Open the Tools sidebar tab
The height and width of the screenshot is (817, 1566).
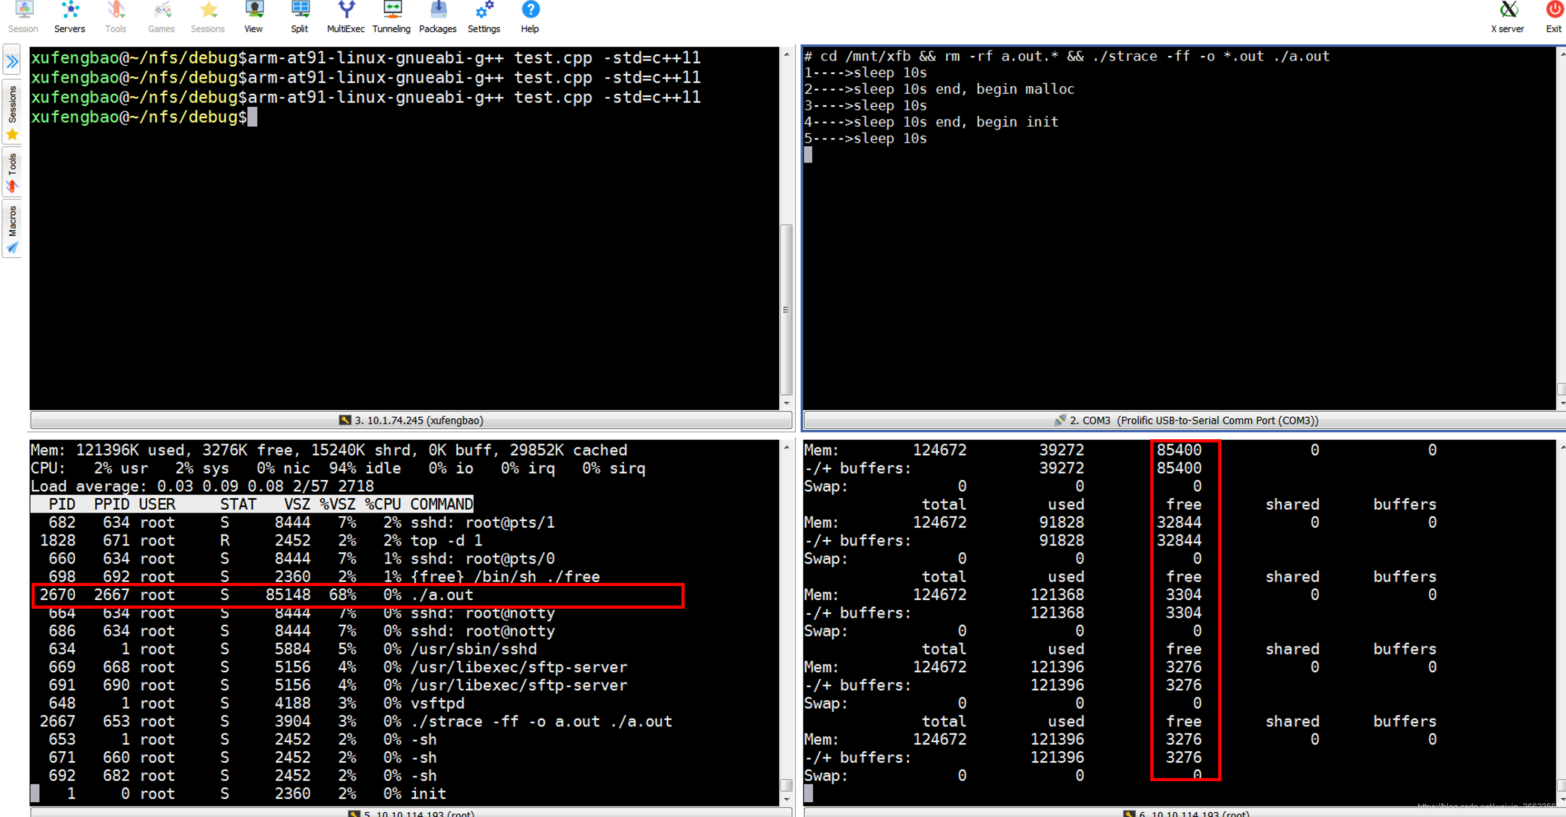click(x=12, y=173)
